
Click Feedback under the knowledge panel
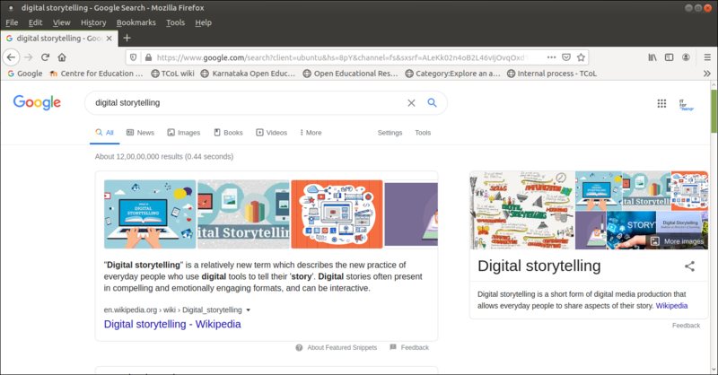pyautogui.click(x=686, y=325)
